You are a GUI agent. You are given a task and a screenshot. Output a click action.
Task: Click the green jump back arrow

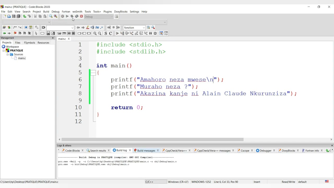coord(4,33)
